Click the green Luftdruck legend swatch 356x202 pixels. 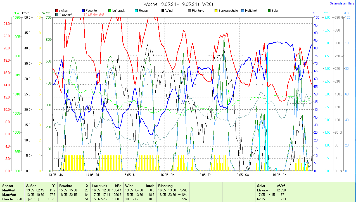click(x=110, y=11)
